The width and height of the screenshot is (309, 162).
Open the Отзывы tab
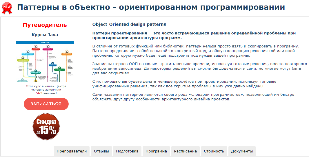click(102, 151)
